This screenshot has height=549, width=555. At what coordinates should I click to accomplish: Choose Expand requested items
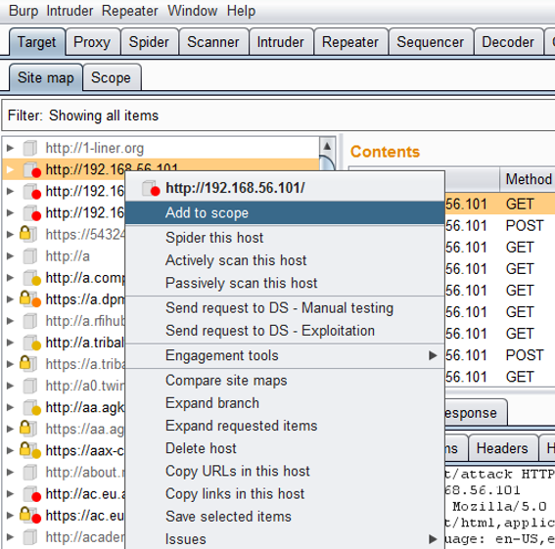(285, 426)
